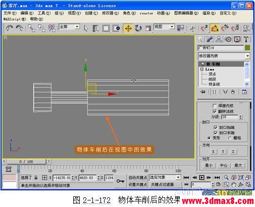Click the Select and Manipulate icon

(192, 28)
